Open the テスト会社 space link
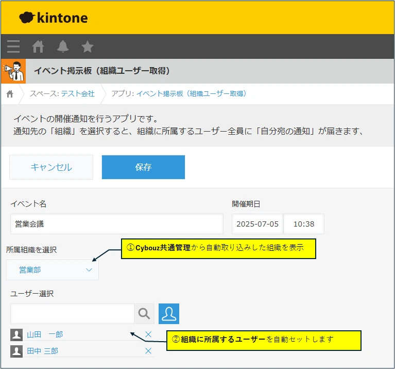The image size is (395, 369). [78, 94]
